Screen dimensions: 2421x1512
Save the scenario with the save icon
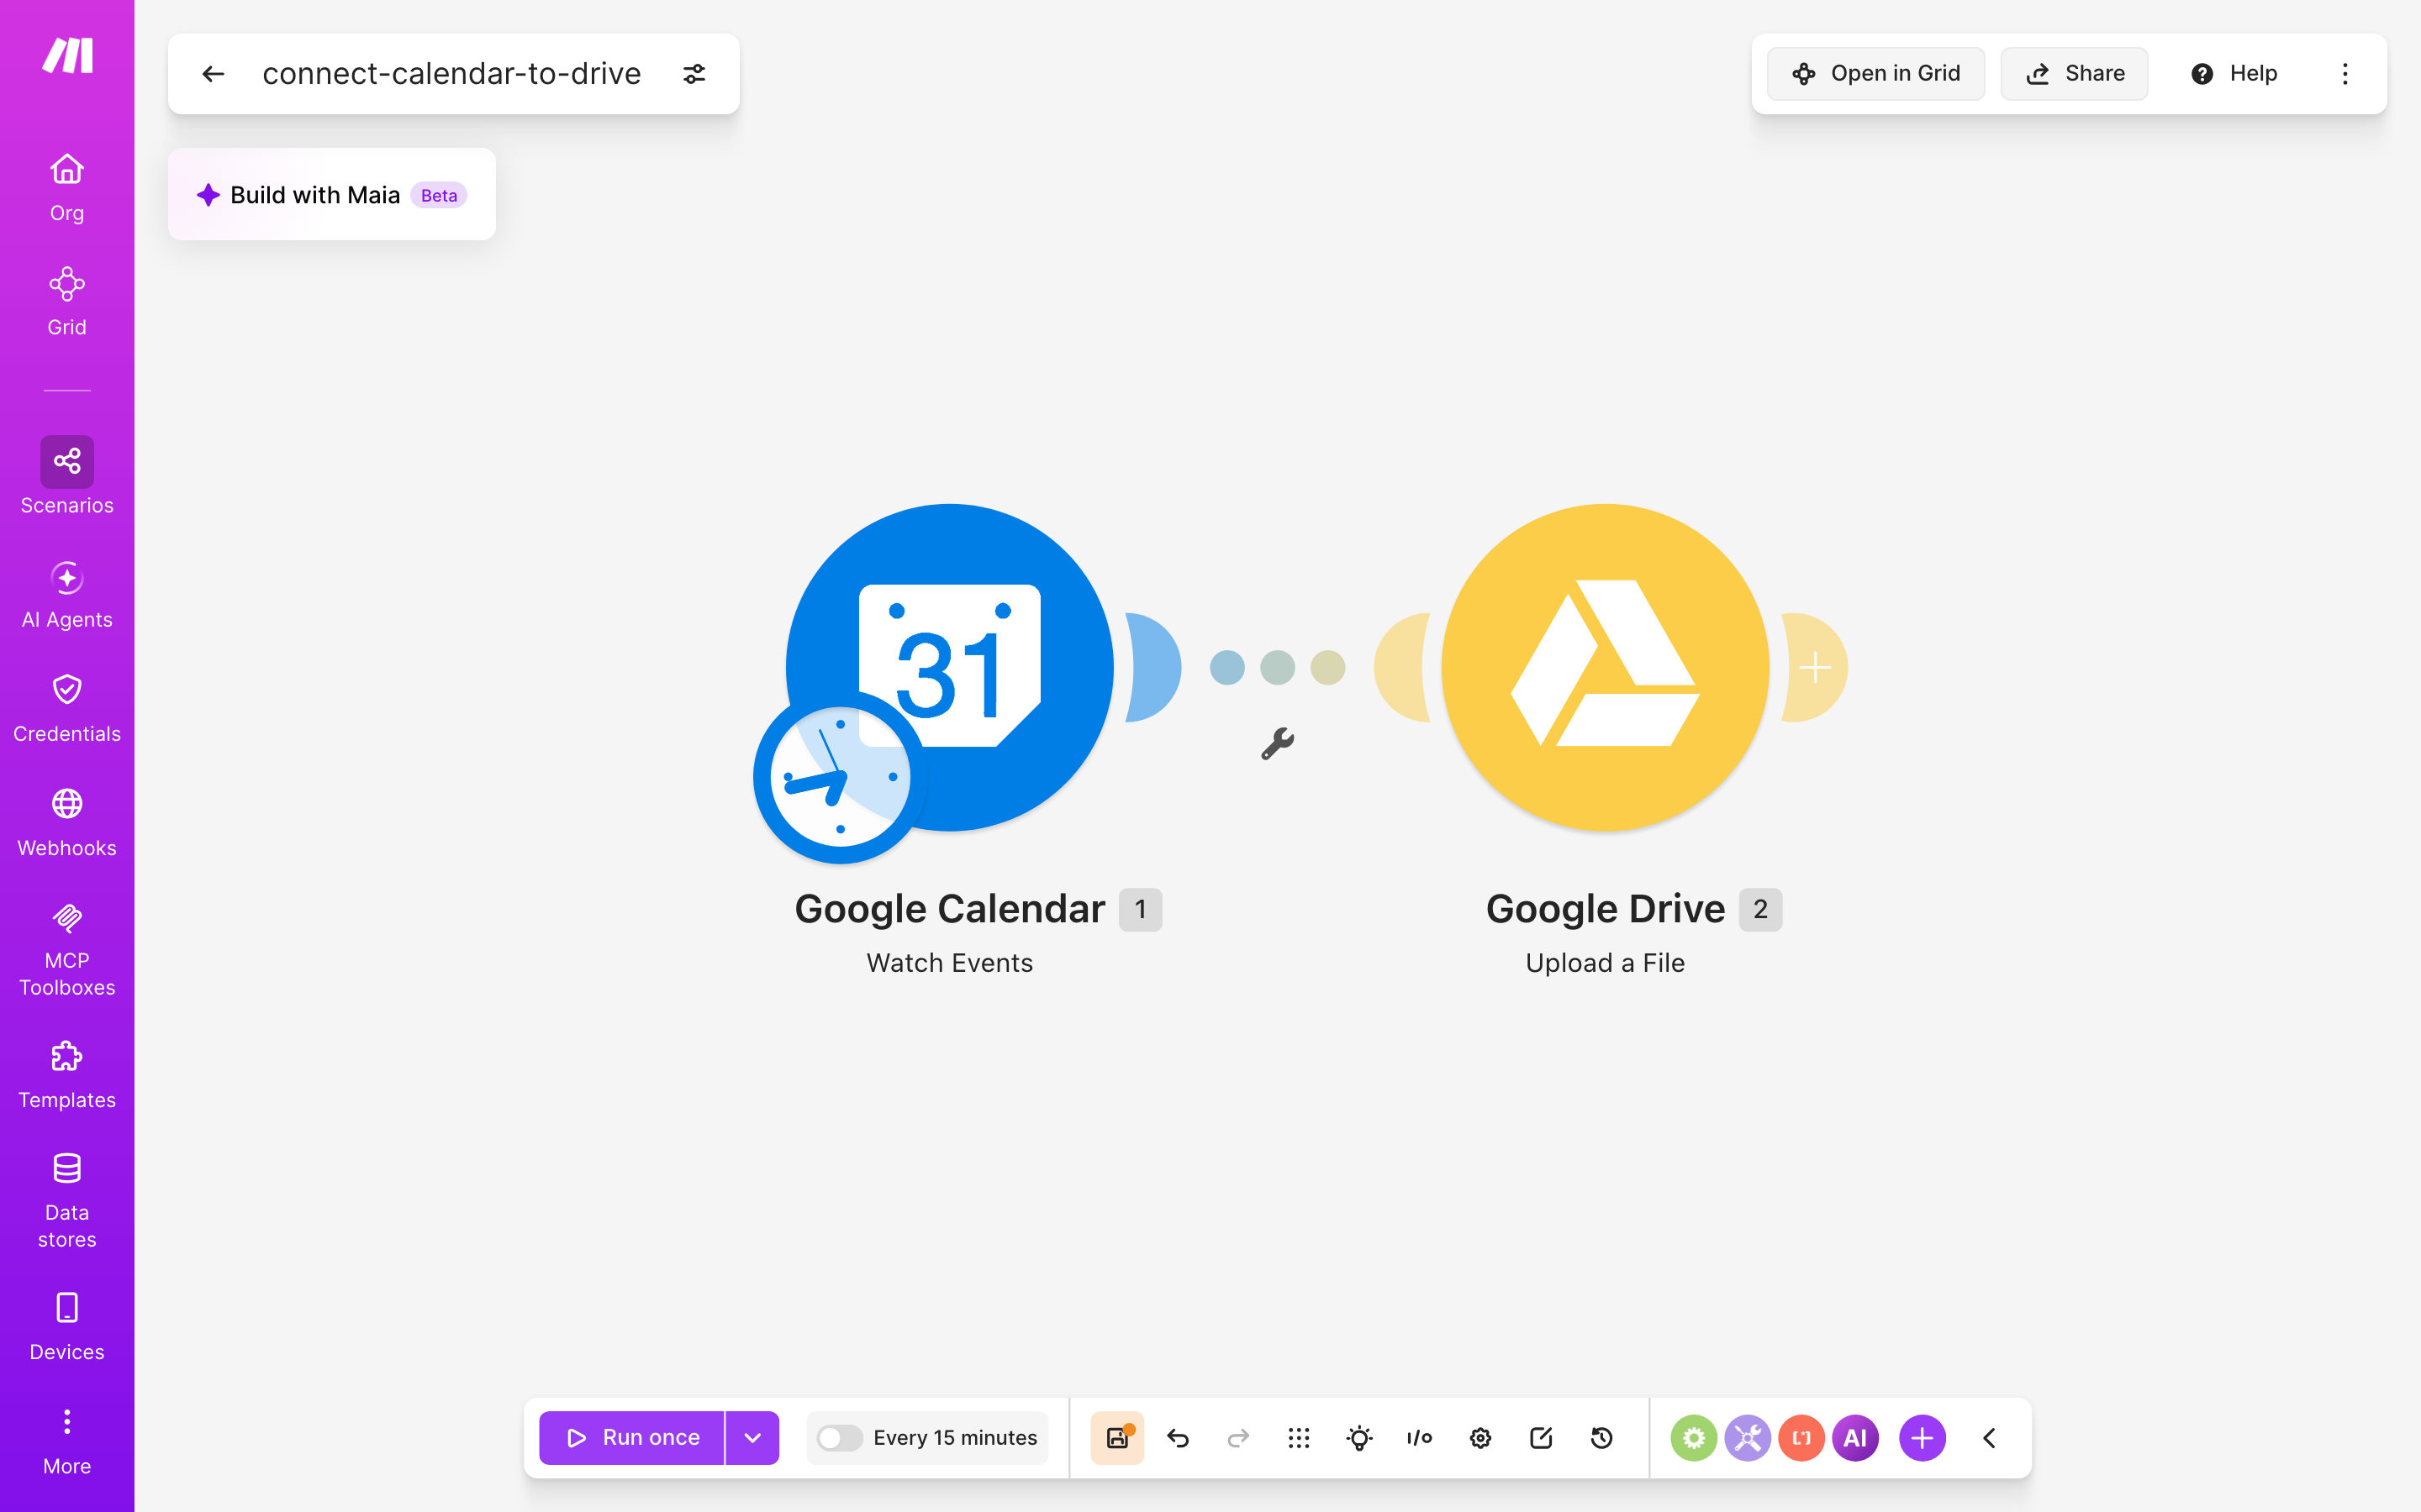[x=1117, y=1438]
